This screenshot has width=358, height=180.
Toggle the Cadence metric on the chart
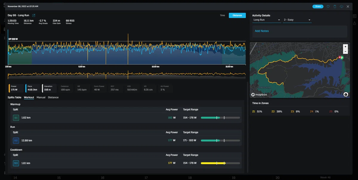[x=66, y=88]
